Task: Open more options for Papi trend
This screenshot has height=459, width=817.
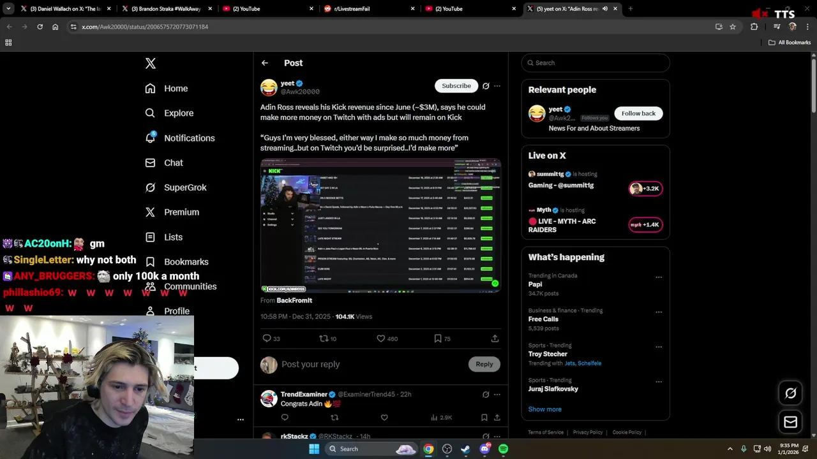Action: tap(659, 277)
